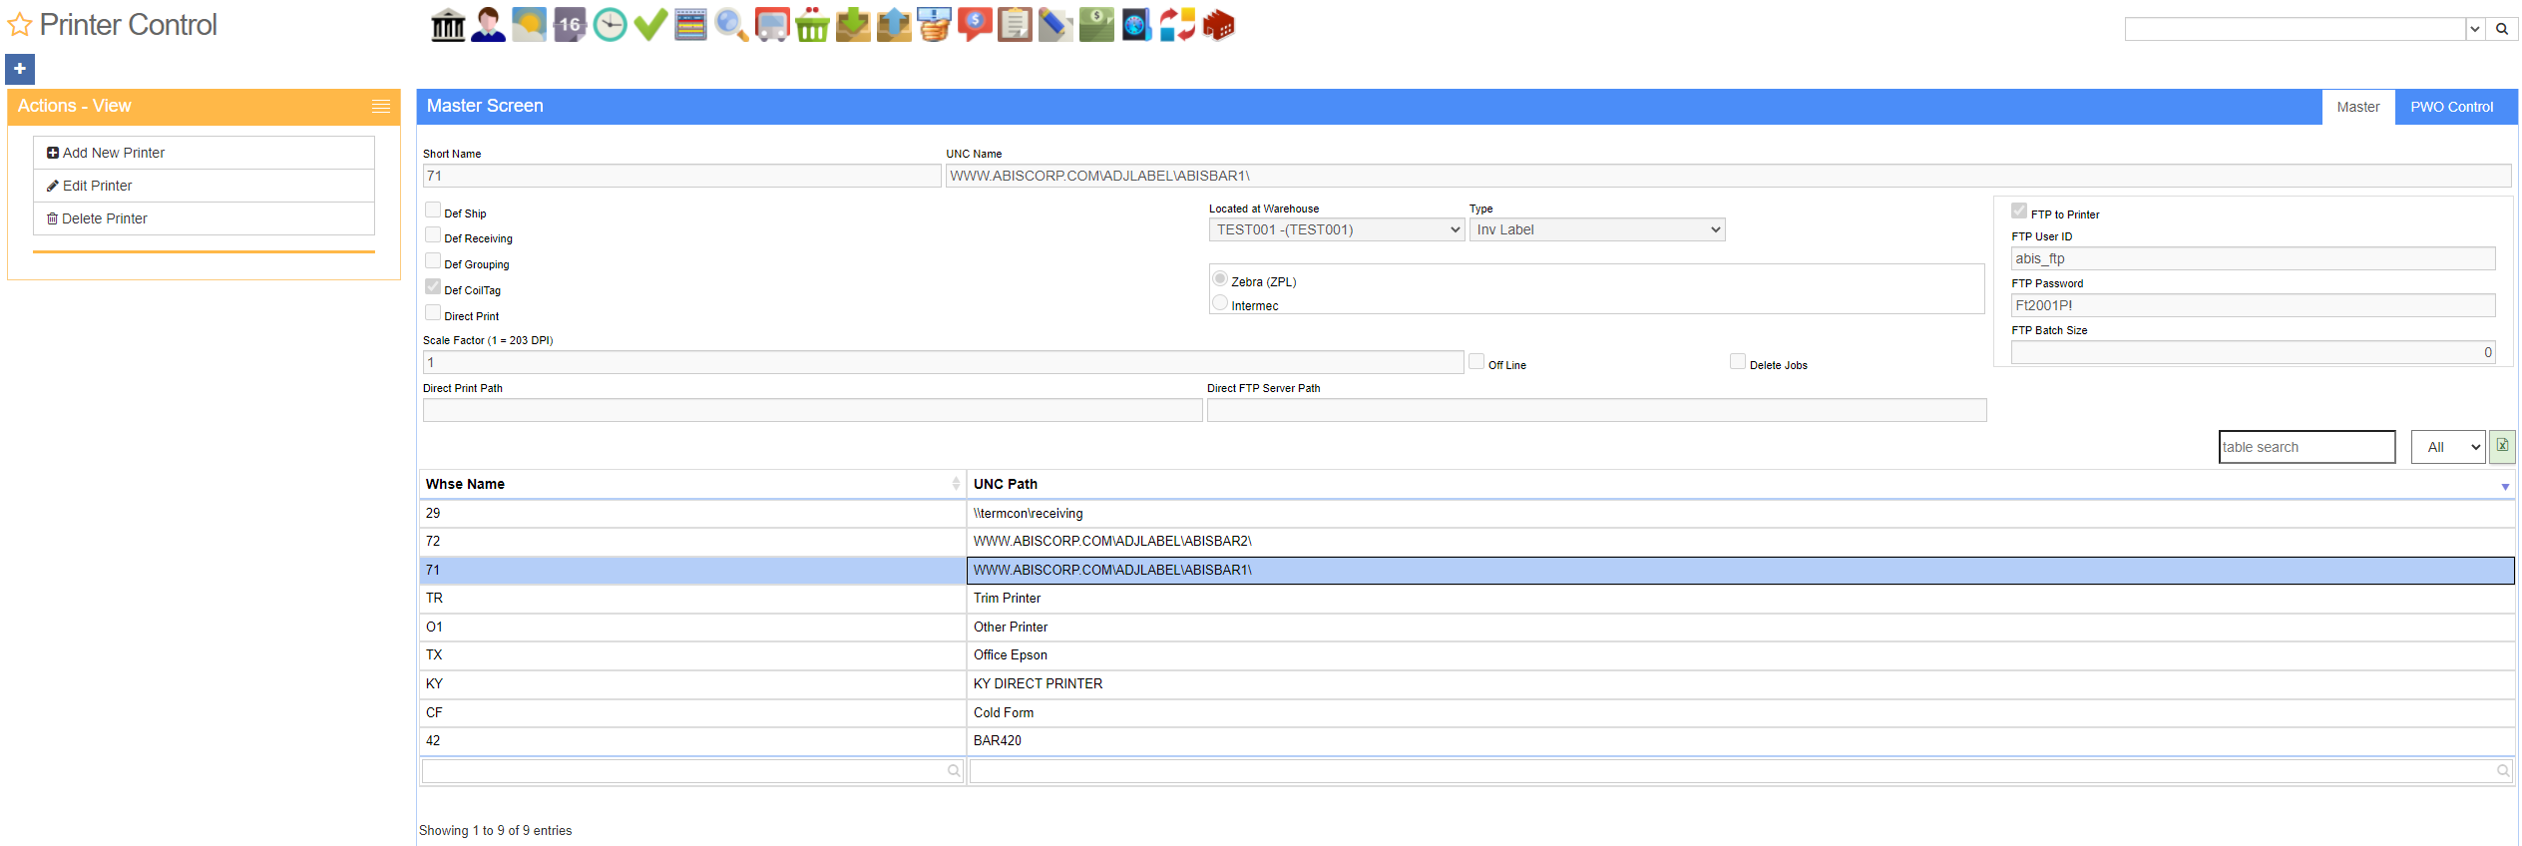Click the table search field
2522x846 pixels.
point(2307,447)
